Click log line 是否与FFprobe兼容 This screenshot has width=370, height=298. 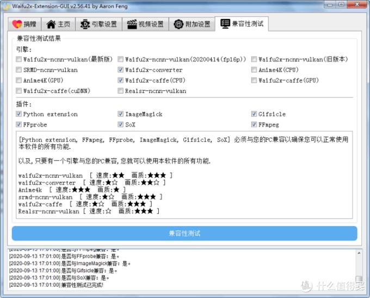64,256
